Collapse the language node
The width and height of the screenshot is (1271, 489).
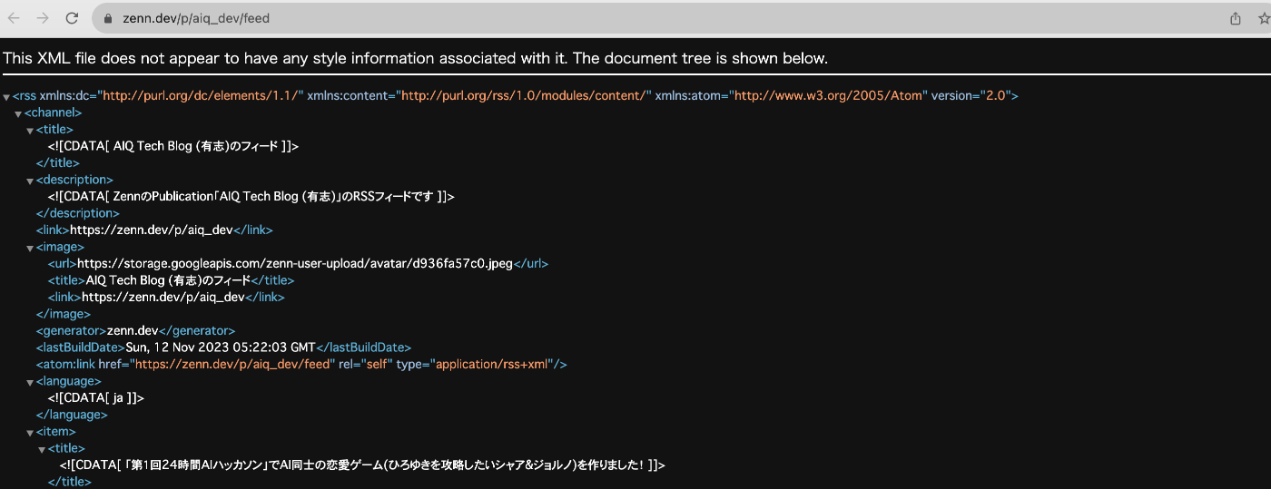click(x=30, y=382)
